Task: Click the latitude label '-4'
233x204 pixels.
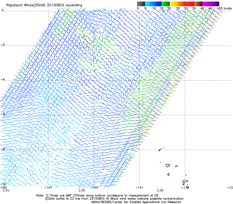Action: click(3, 79)
